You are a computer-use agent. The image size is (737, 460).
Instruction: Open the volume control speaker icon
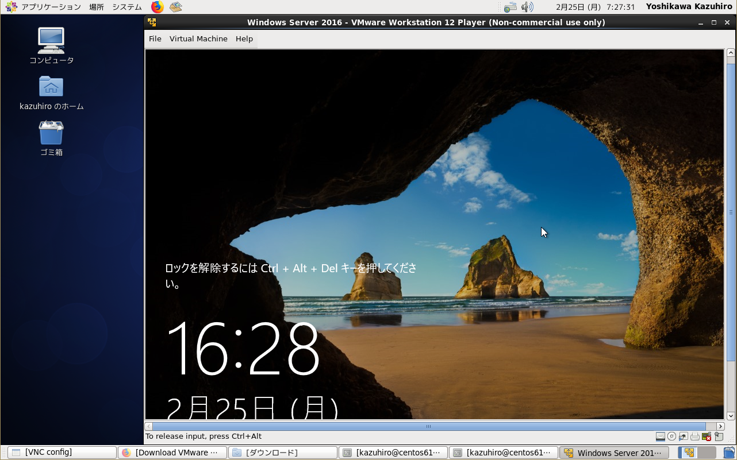pos(527,7)
